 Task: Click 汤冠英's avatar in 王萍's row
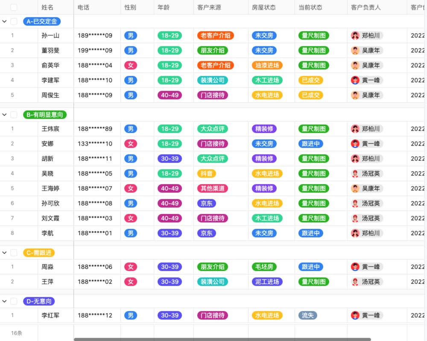pyautogui.click(x=355, y=282)
